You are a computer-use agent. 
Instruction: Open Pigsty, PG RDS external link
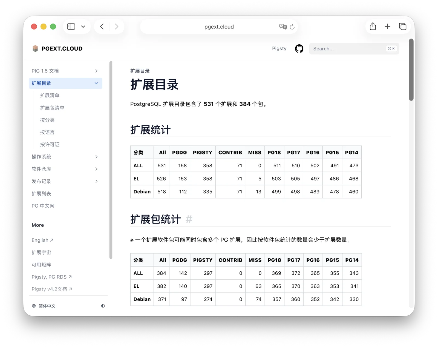click(52, 277)
